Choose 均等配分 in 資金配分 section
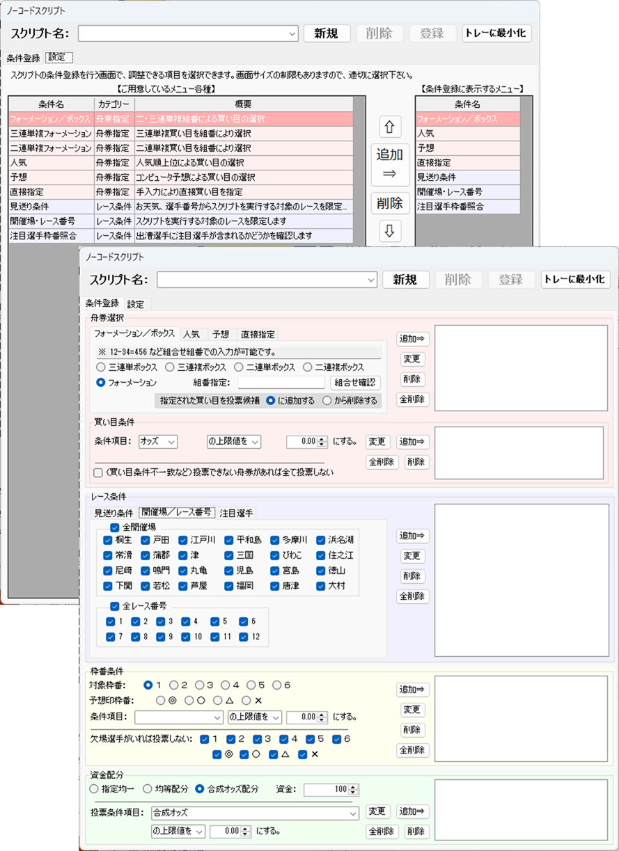Viewport: 619px width, 851px height. pos(146,790)
